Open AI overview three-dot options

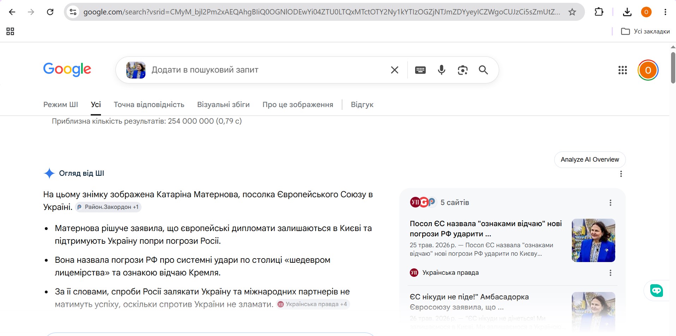[621, 174]
